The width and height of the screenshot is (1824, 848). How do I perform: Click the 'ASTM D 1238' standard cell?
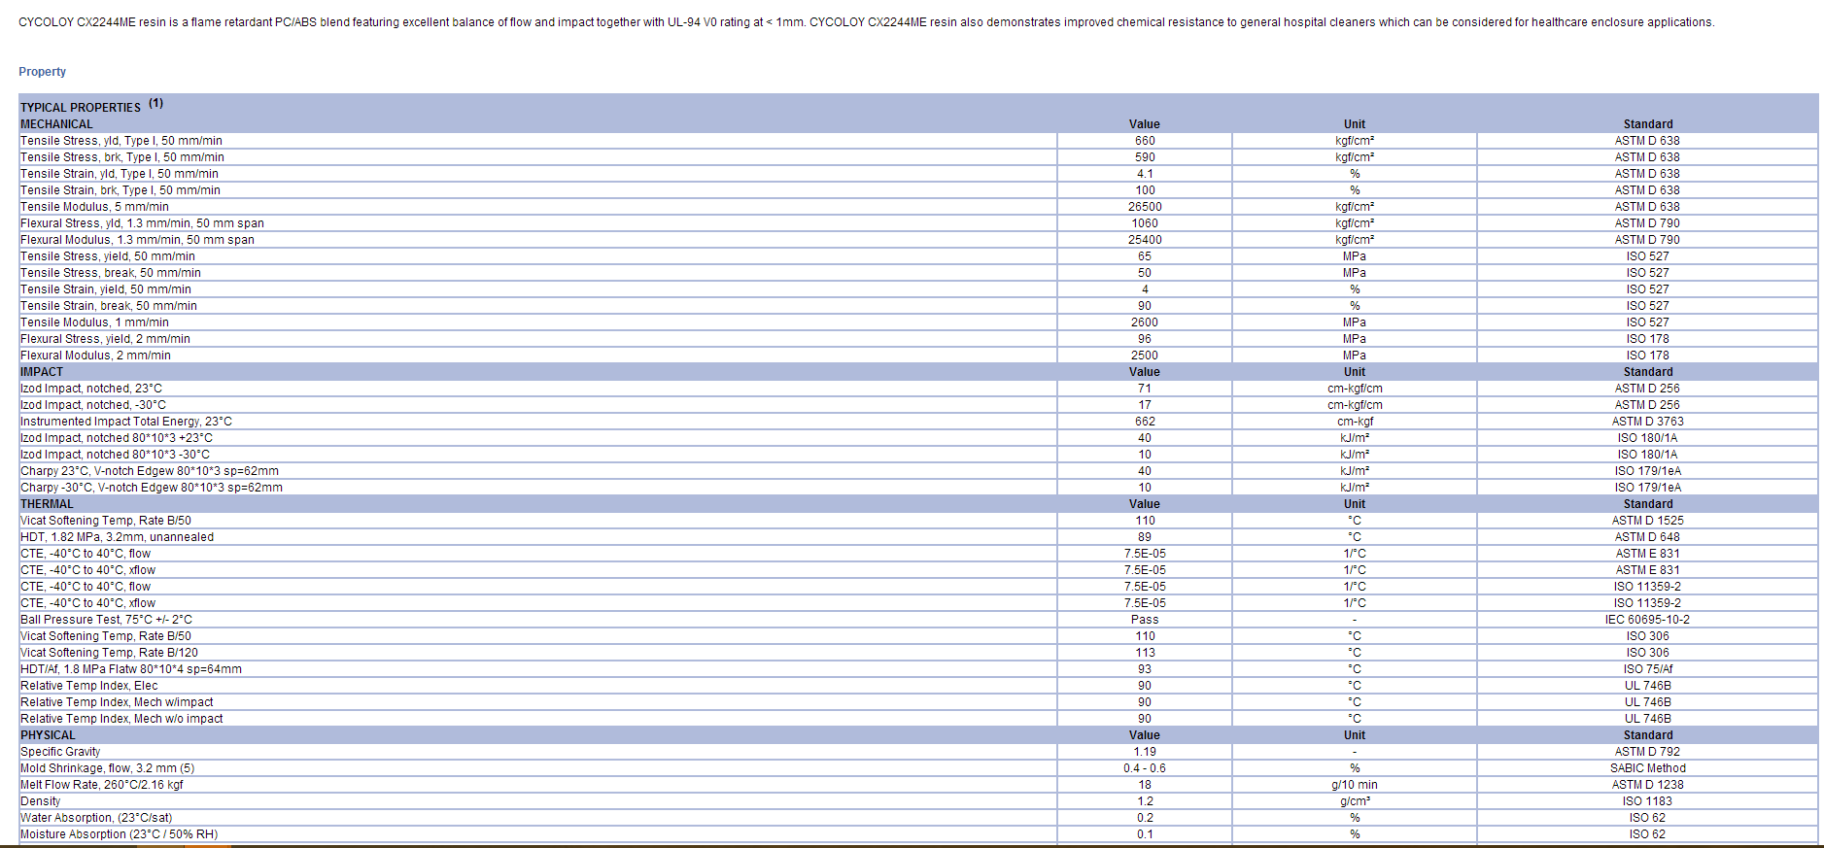point(1647,785)
